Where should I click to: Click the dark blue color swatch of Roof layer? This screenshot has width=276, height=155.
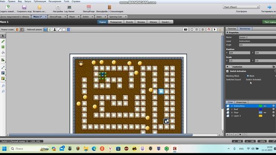click(x=260, y=109)
